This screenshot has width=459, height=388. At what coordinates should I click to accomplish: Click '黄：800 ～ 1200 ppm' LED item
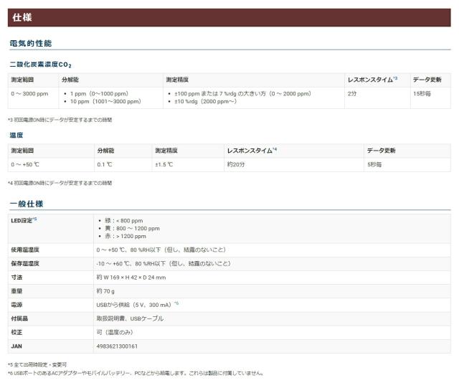click(x=132, y=228)
